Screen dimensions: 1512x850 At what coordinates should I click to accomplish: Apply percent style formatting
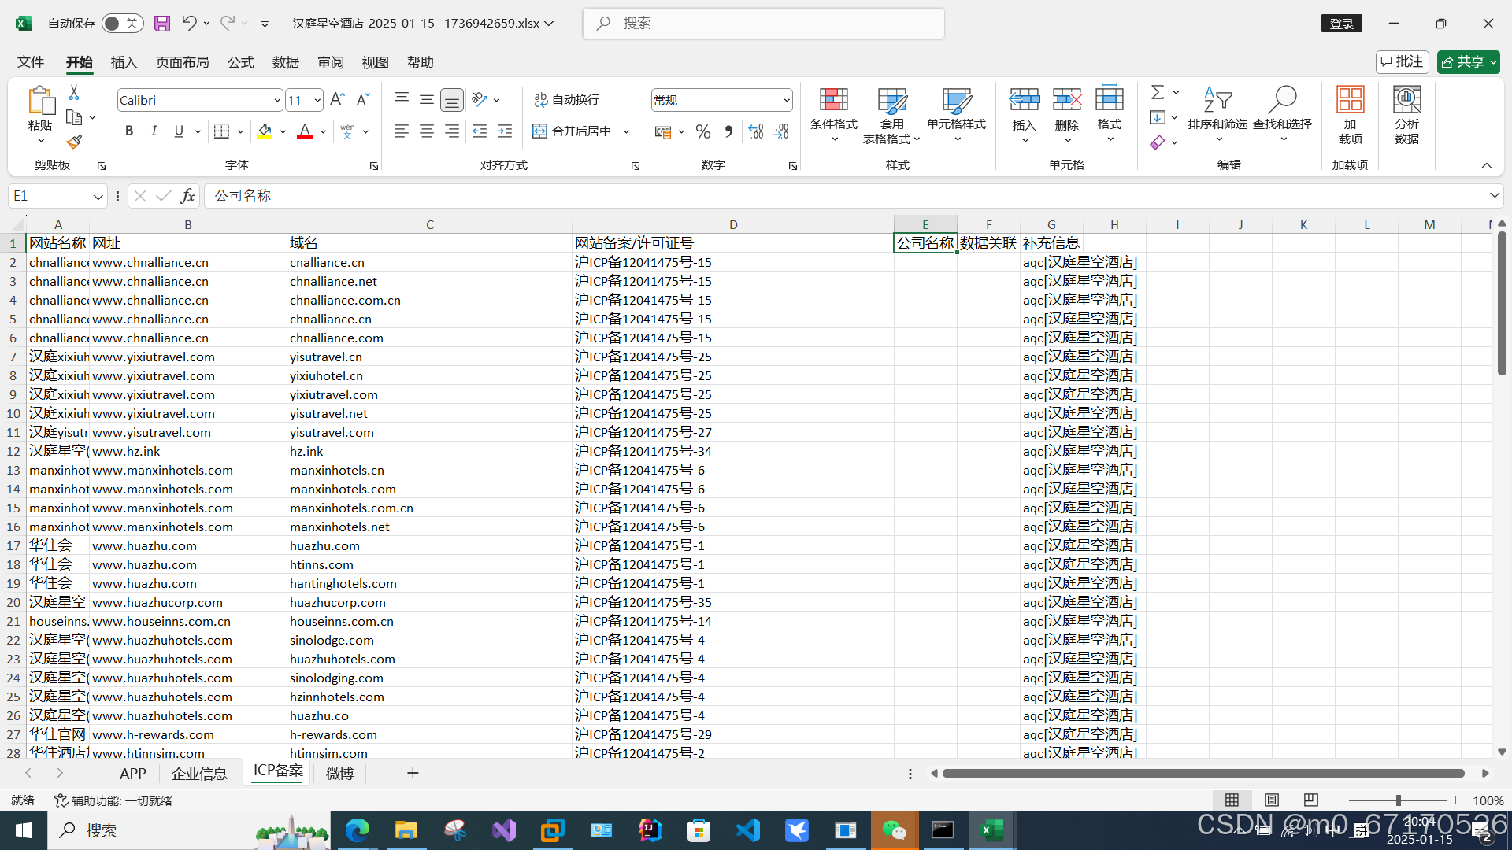(703, 131)
